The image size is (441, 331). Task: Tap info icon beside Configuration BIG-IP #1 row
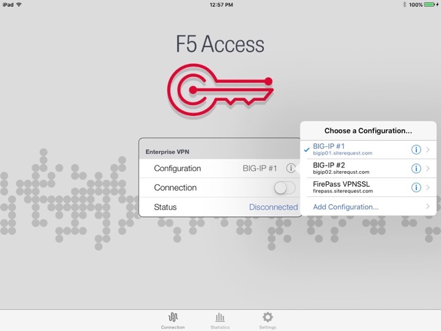pos(291,168)
